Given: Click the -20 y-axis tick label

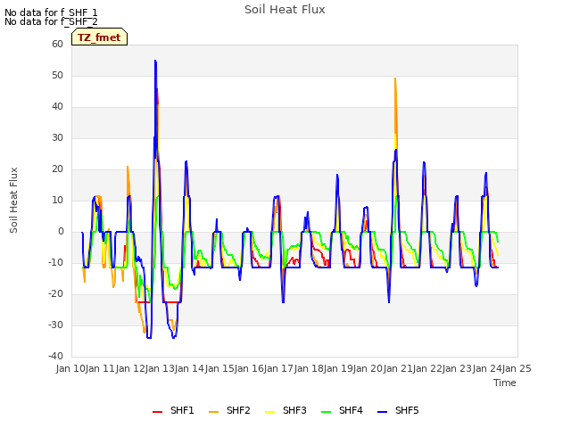Looking at the screenshot, I should point(55,293).
